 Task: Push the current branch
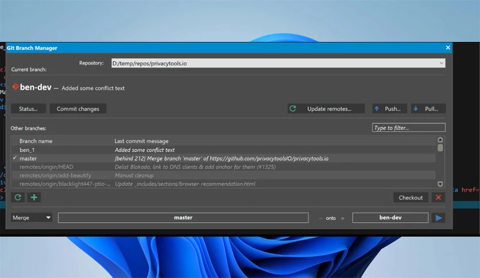(x=389, y=109)
